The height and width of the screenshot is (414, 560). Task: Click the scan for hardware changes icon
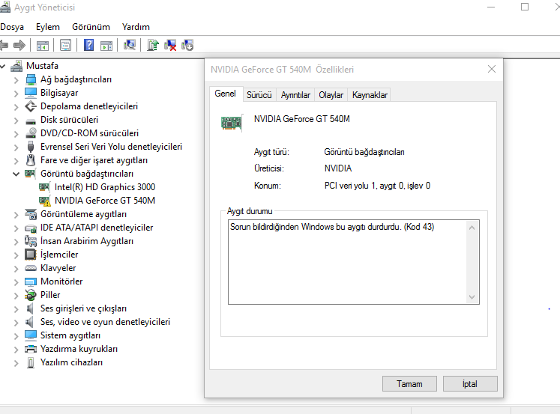coord(130,45)
